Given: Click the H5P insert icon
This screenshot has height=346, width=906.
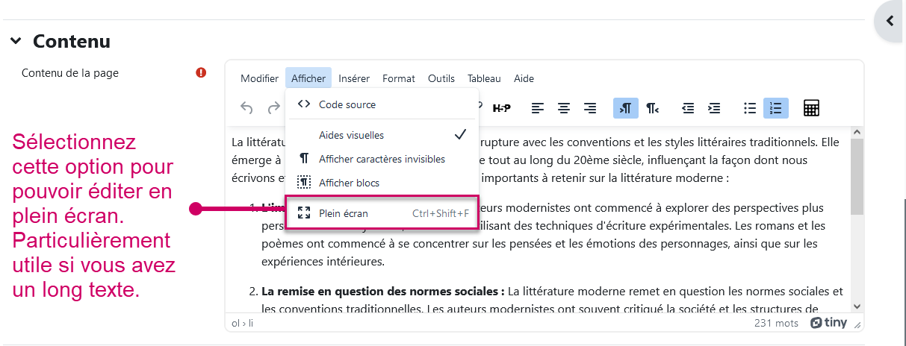Looking at the screenshot, I should click(x=502, y=108).
